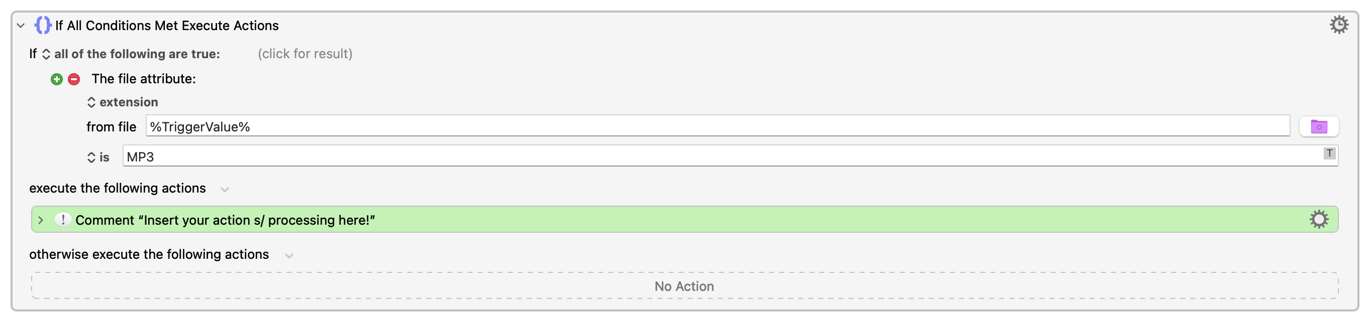Expand the Comment action disclosure arrow
Viewport: 1370px width, 322px height.
click(x=40, y=220)
